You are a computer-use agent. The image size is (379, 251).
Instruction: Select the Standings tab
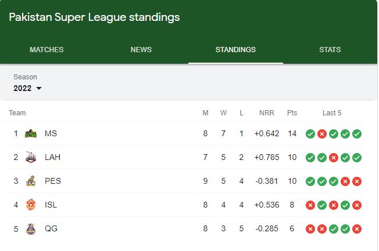tap(235, 50)
